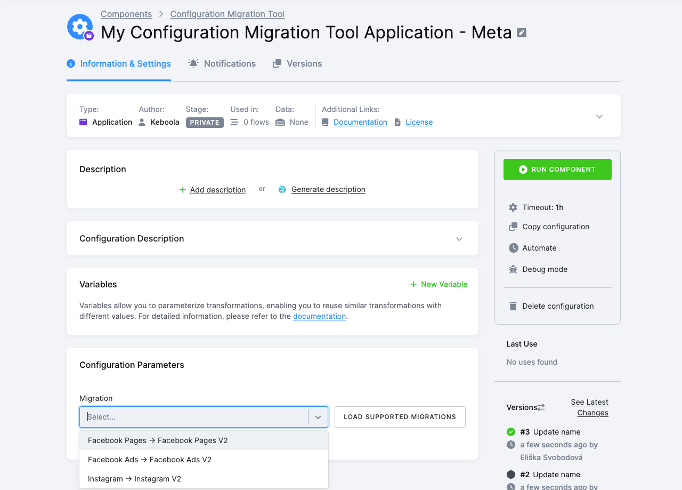This screenshot has height=490, width=682.
Task: Click the pencil edit icon beside the title
Action: click(522, 33)
